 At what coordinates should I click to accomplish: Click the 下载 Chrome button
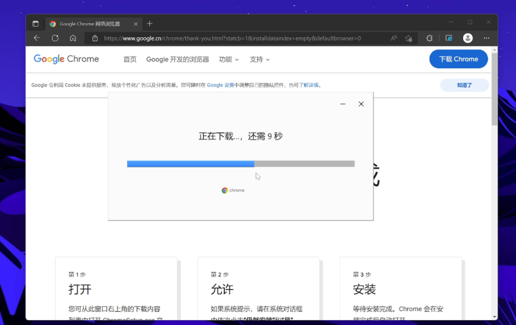(458, 59)
